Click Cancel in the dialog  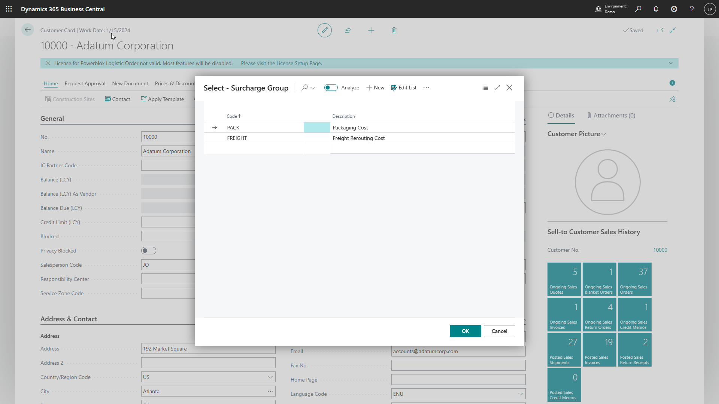click(500, 331)
